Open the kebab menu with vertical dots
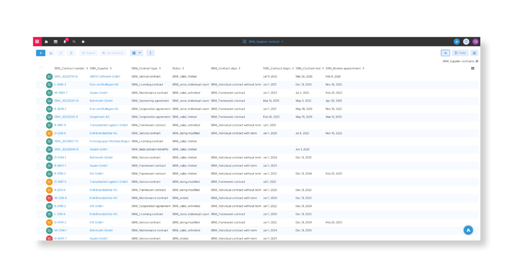This screenshot has width=513, height=278. tap(150, 53)
